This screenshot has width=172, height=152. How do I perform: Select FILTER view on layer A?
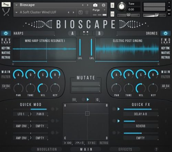[6, 77]
